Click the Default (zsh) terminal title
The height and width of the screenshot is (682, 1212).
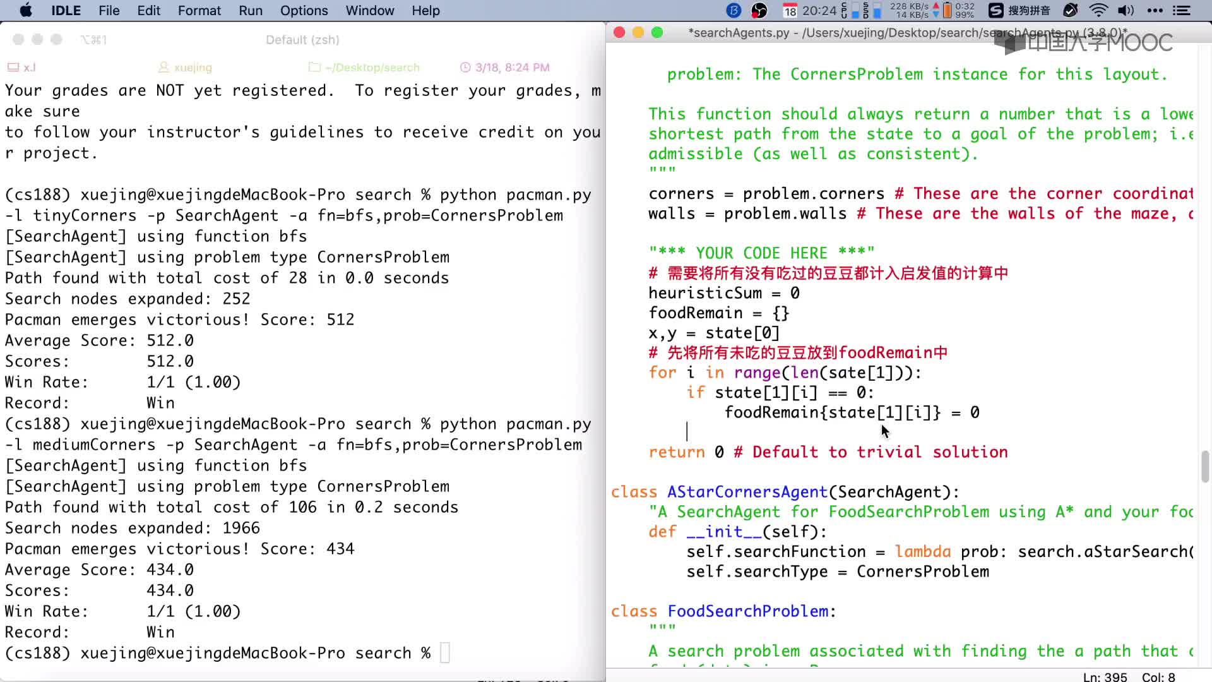[x=302, y=40]
